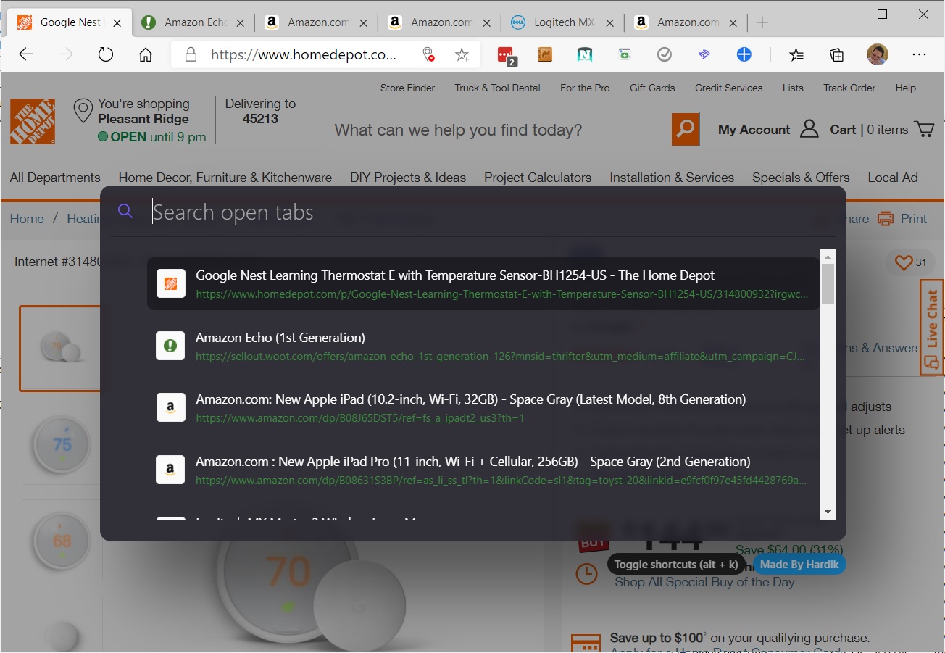Viewport: 945px width, 653px height.
Task: Reload the page with the refresh icon
Action: point(106,54)
